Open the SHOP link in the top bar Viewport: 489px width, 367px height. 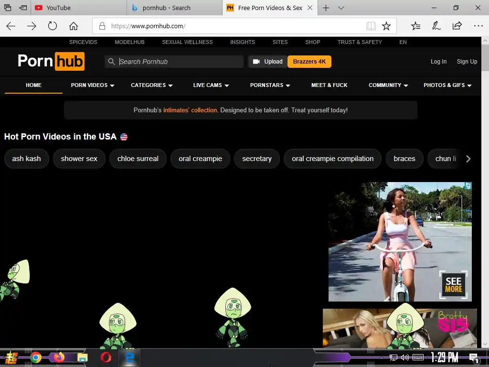(x=312, y=42)
